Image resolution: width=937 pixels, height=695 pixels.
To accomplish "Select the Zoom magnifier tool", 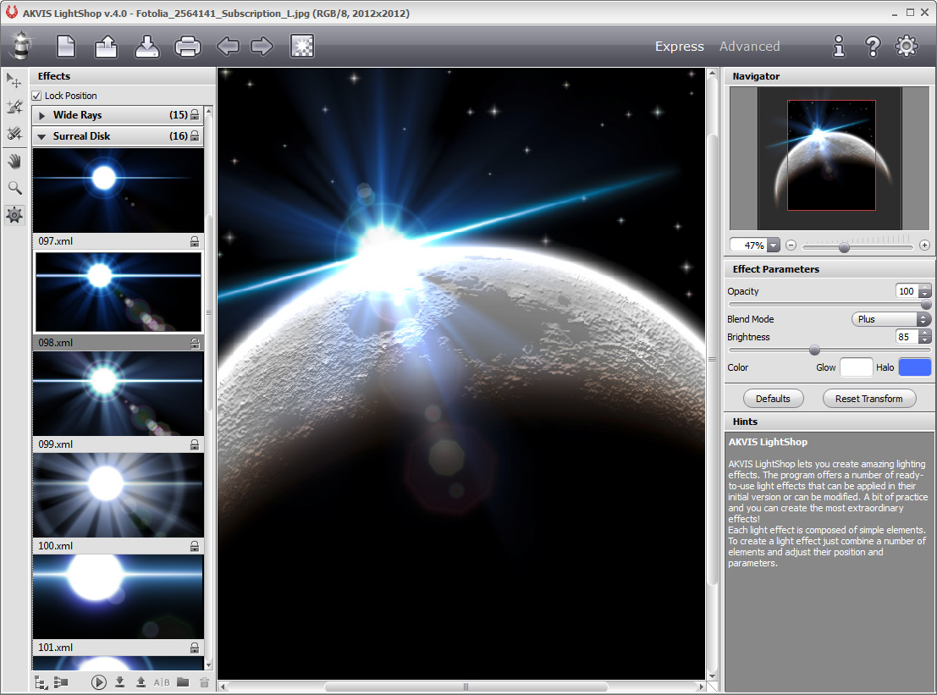I will [14, 188].
